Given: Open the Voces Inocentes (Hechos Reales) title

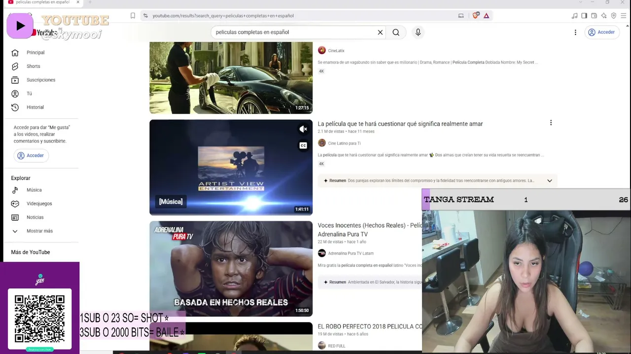Looking at the screenshot, I should point(370,230).
